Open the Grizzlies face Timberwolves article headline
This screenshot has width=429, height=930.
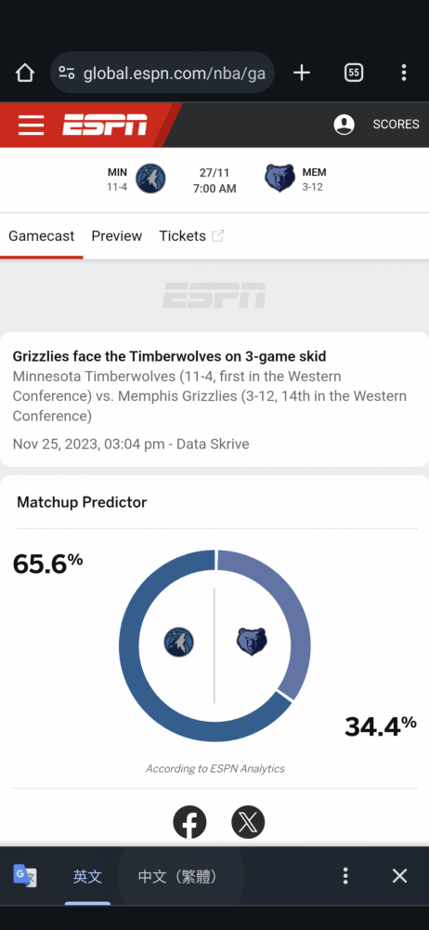[x=170, y=356]
